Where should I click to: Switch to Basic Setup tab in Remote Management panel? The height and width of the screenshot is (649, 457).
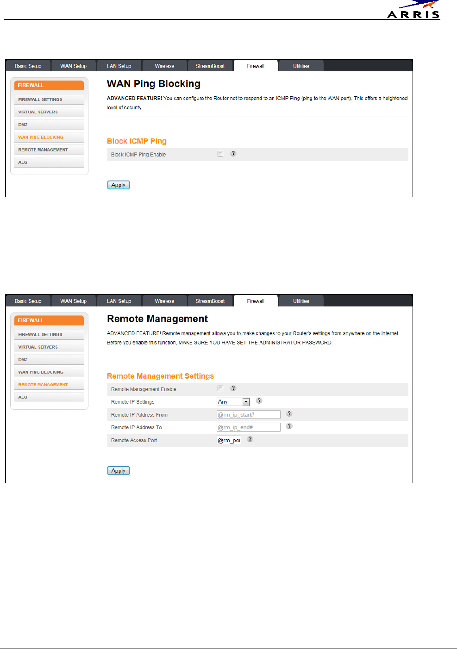tap(28, 301)
